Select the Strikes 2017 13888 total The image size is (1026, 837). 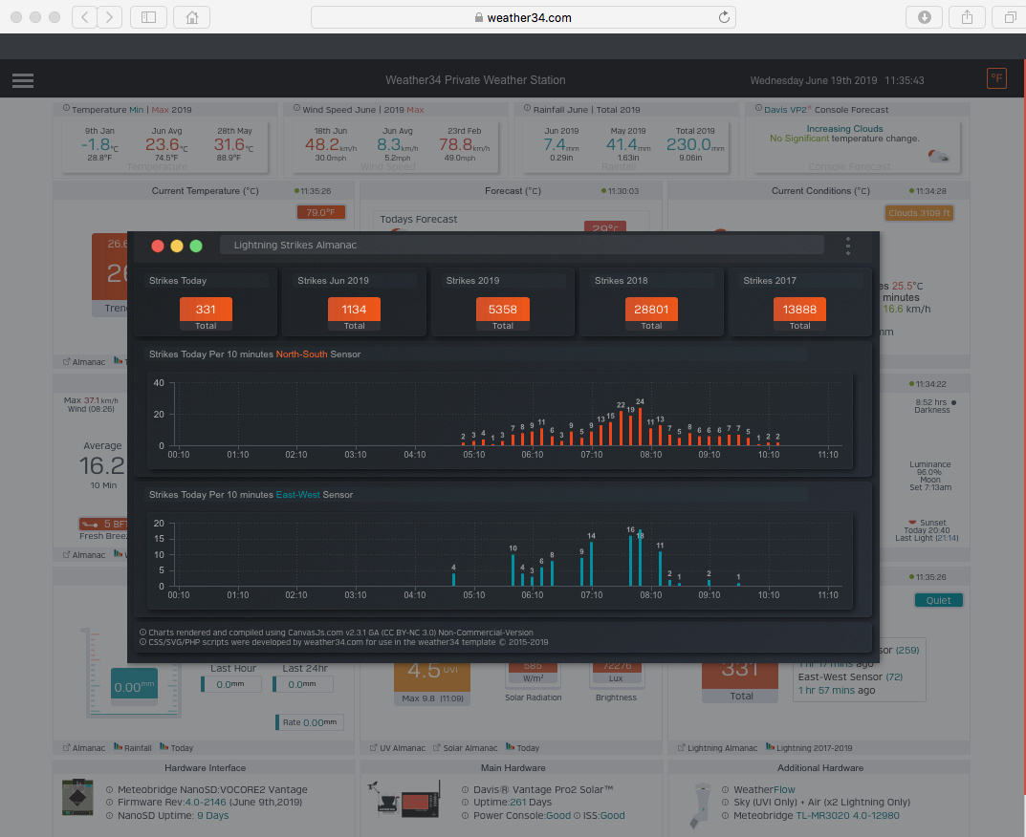799,314
